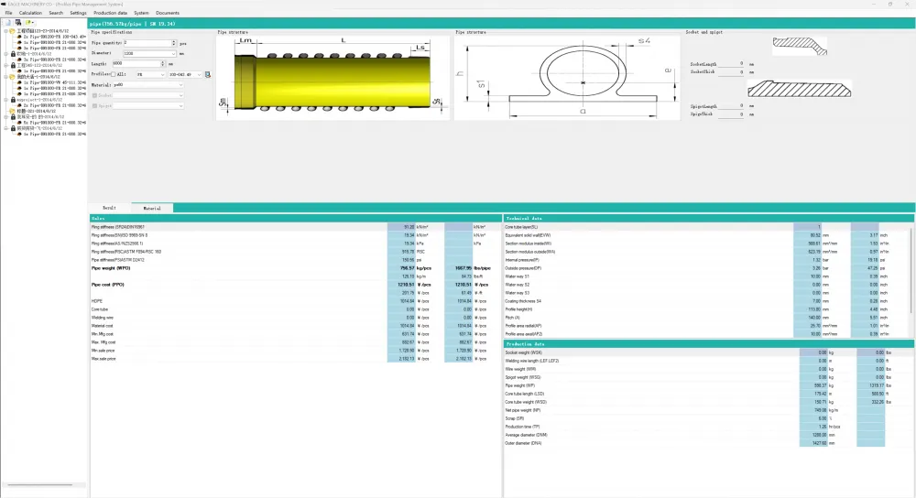Click the new document toolbar icon
The width and height of the screenshot is (916, 498).
pos(8,23)
